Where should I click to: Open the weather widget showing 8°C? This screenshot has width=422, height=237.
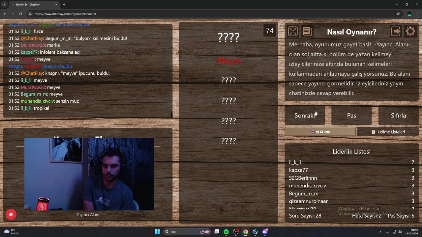(12, 232)
